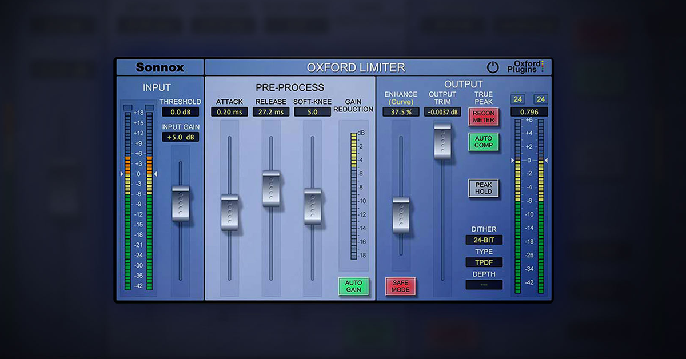
Task: Click the Soft-Knee slider handle
Action: coord(312,206)
